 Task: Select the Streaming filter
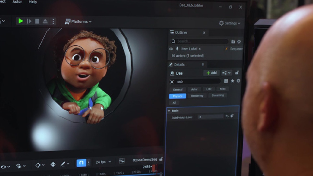tap(218, 95)
